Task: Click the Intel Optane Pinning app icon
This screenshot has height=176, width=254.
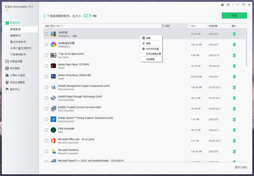Action: click(53, 119)
